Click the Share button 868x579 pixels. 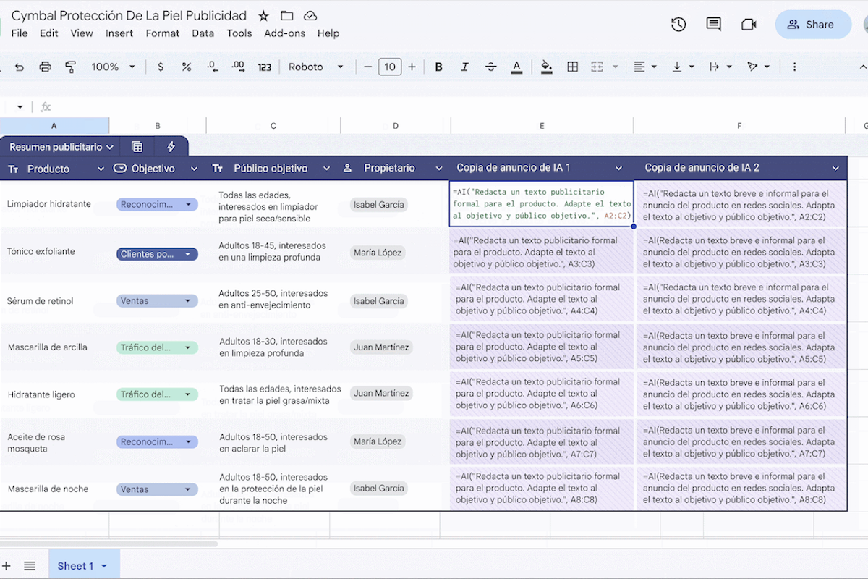point(812,25)
